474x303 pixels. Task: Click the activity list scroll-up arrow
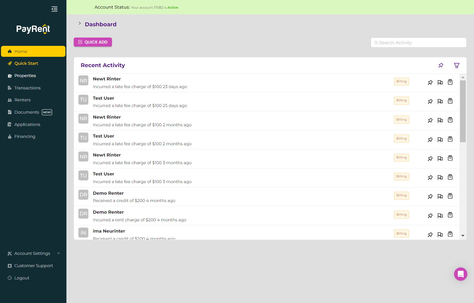(x=463, y=77)
